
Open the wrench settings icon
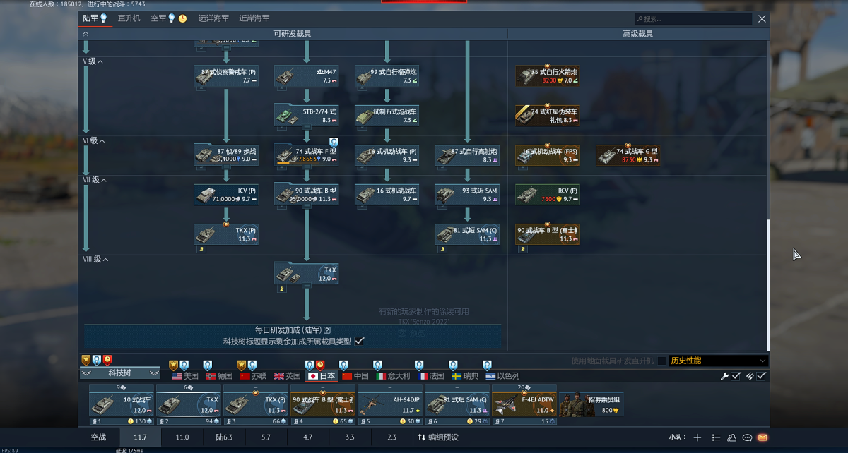click(724, 376)
